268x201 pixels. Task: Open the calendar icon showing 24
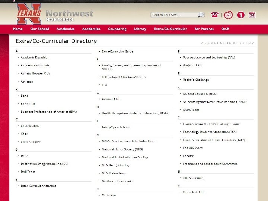coord(252,15)
